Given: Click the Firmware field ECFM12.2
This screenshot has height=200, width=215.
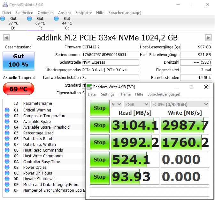Looking at the screenshot, I should (111, 47).
